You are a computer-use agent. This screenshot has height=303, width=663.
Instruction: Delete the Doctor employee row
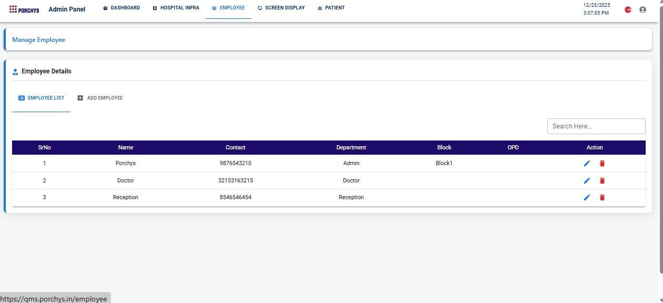coord(602,180)
